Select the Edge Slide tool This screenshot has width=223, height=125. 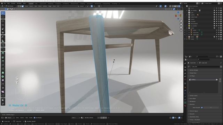pos(3,84)
